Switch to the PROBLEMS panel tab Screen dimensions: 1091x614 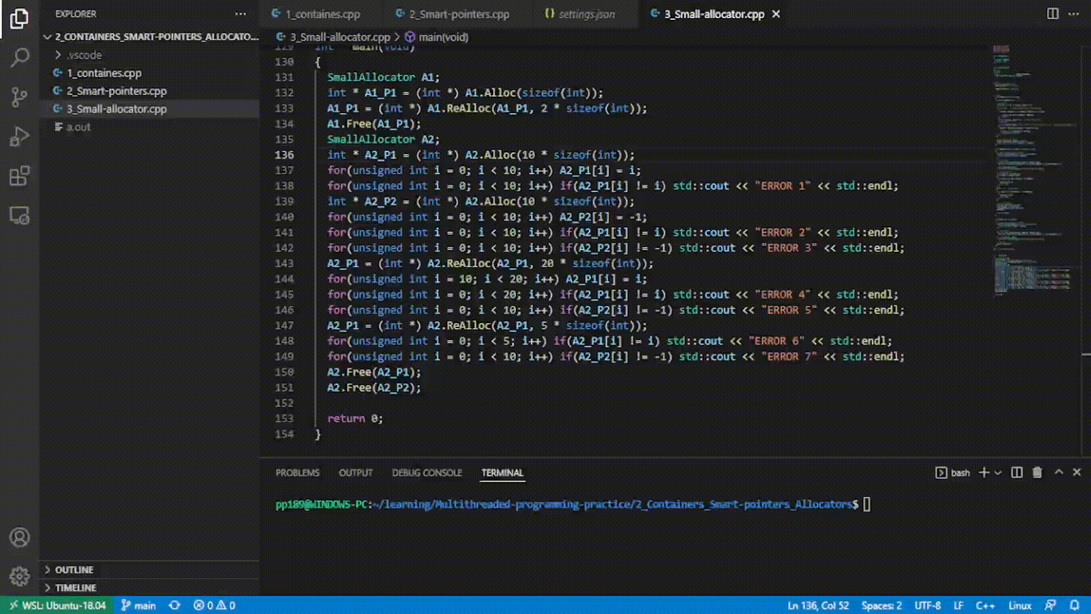(x=297, y=473)
